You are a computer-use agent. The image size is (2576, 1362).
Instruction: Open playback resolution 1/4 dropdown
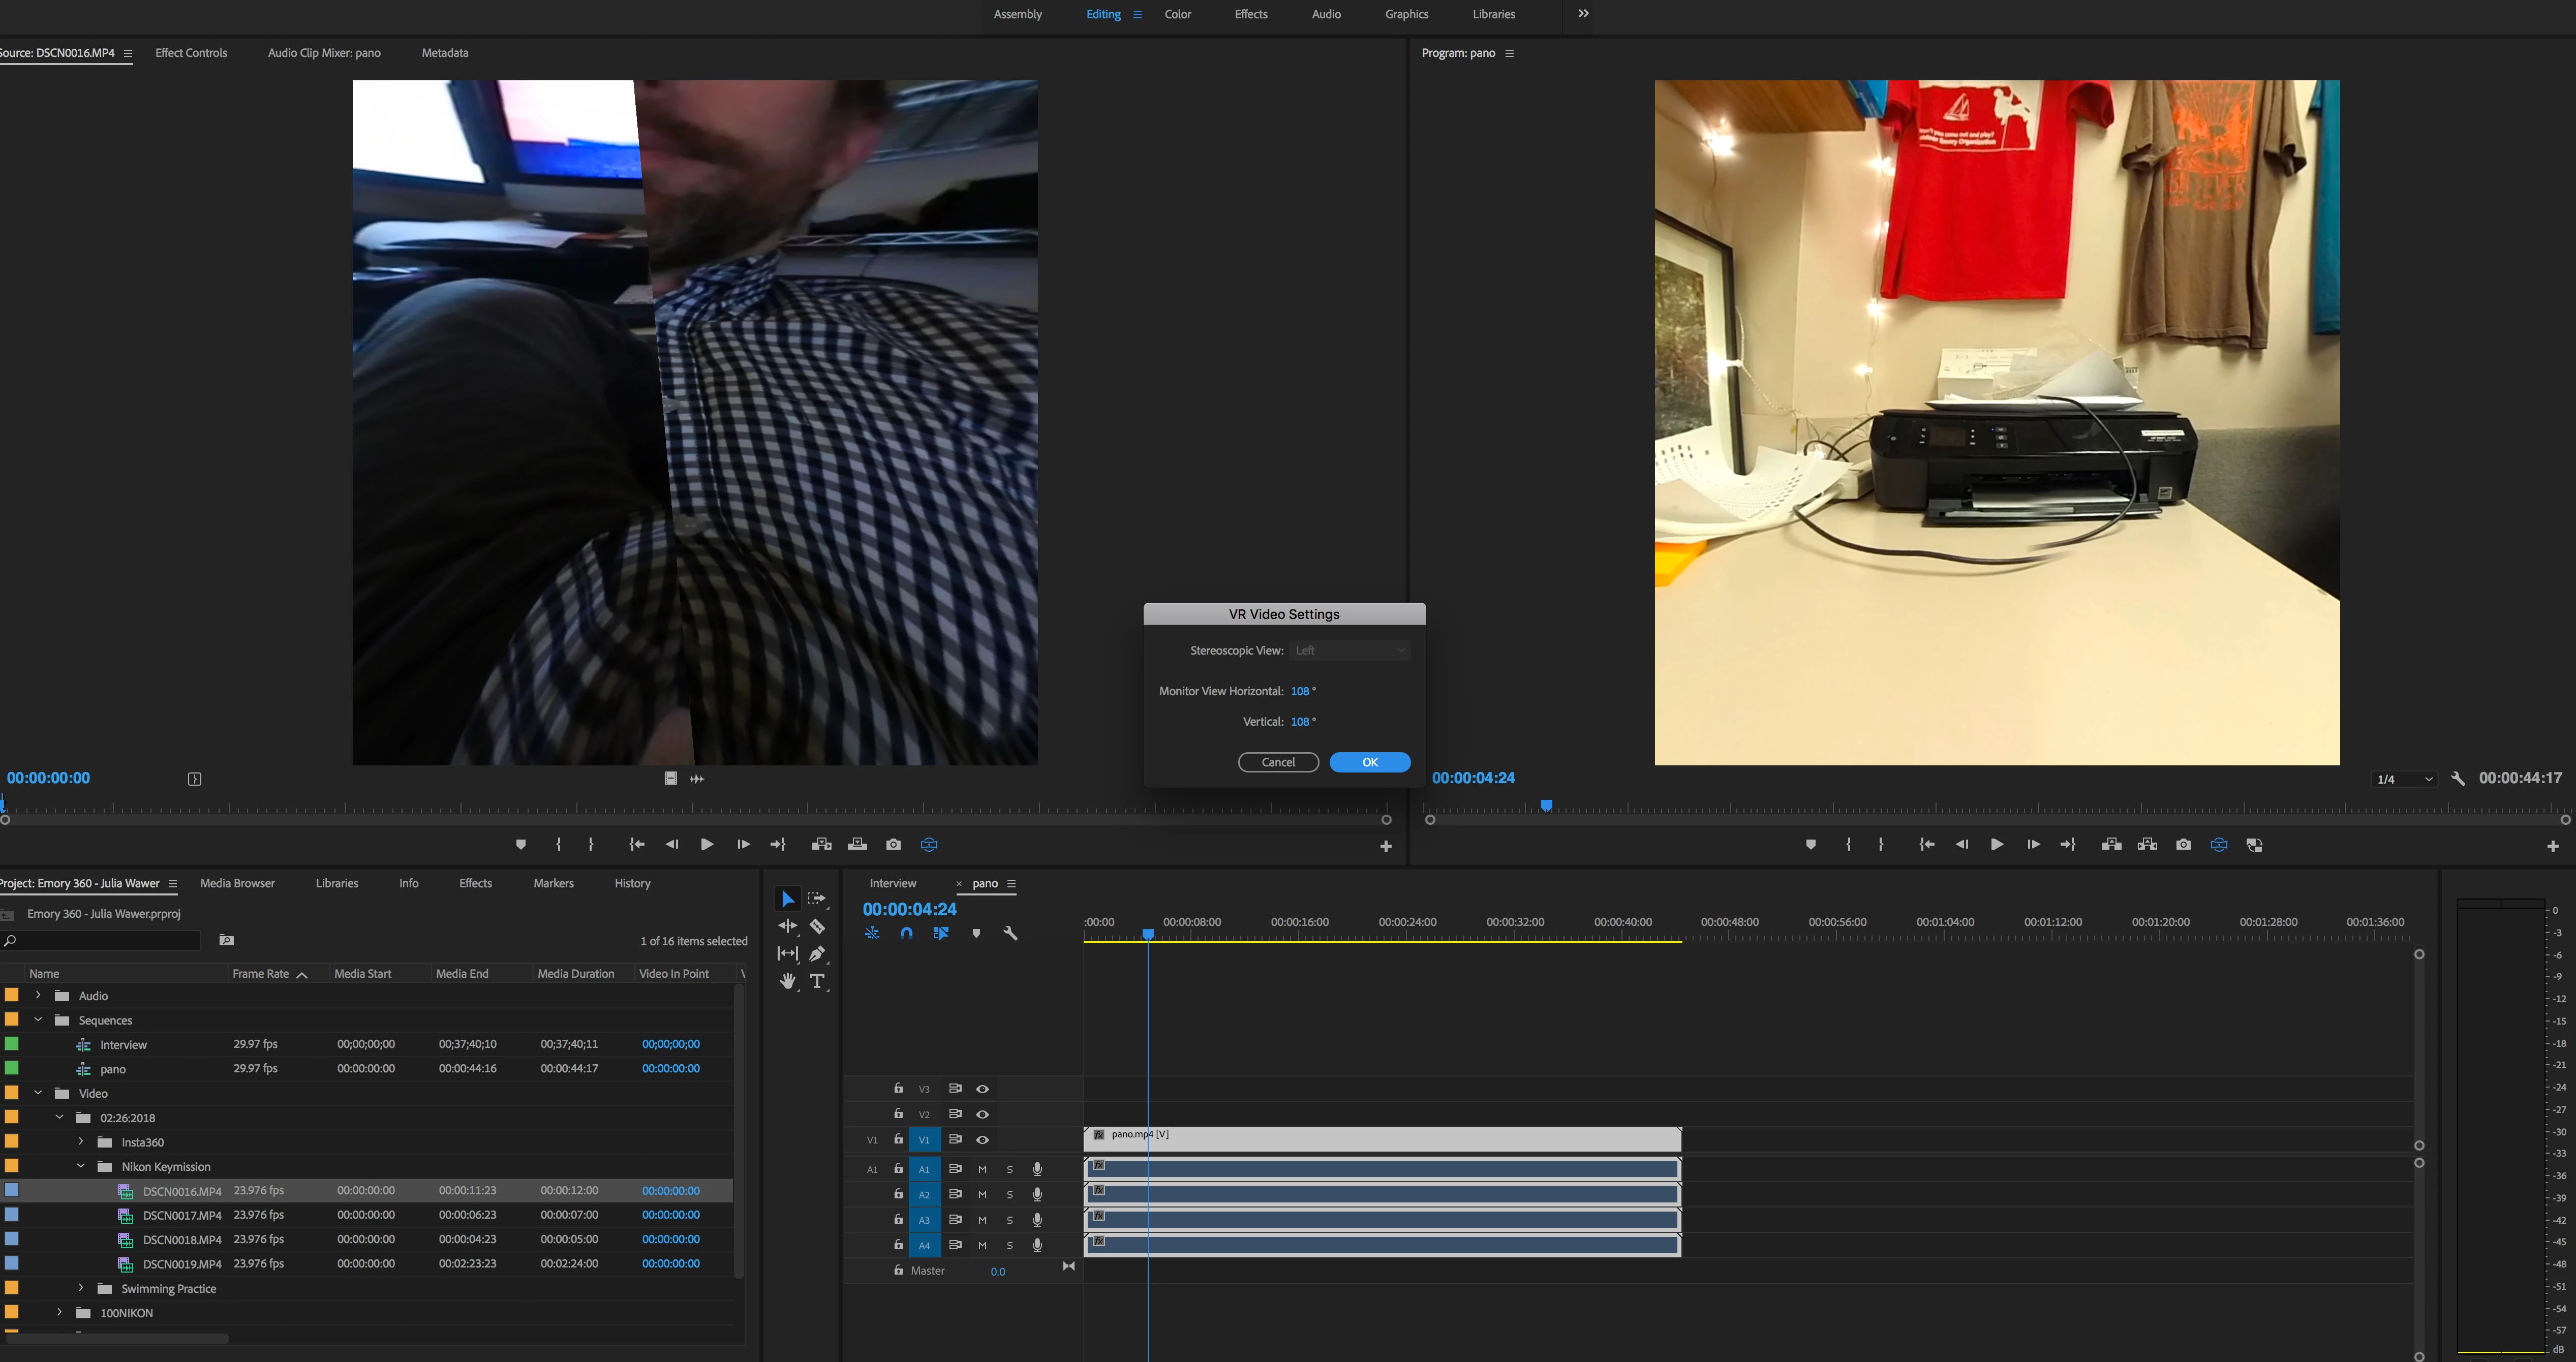click(2404, 779)
